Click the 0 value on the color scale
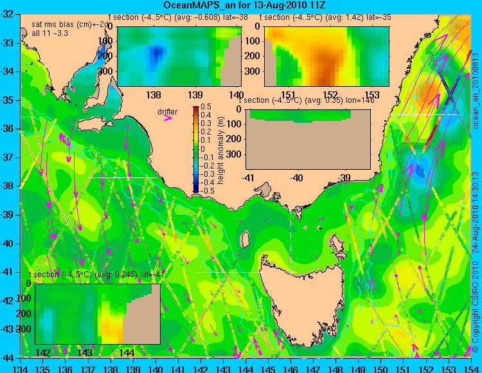 tap(202, 149)
